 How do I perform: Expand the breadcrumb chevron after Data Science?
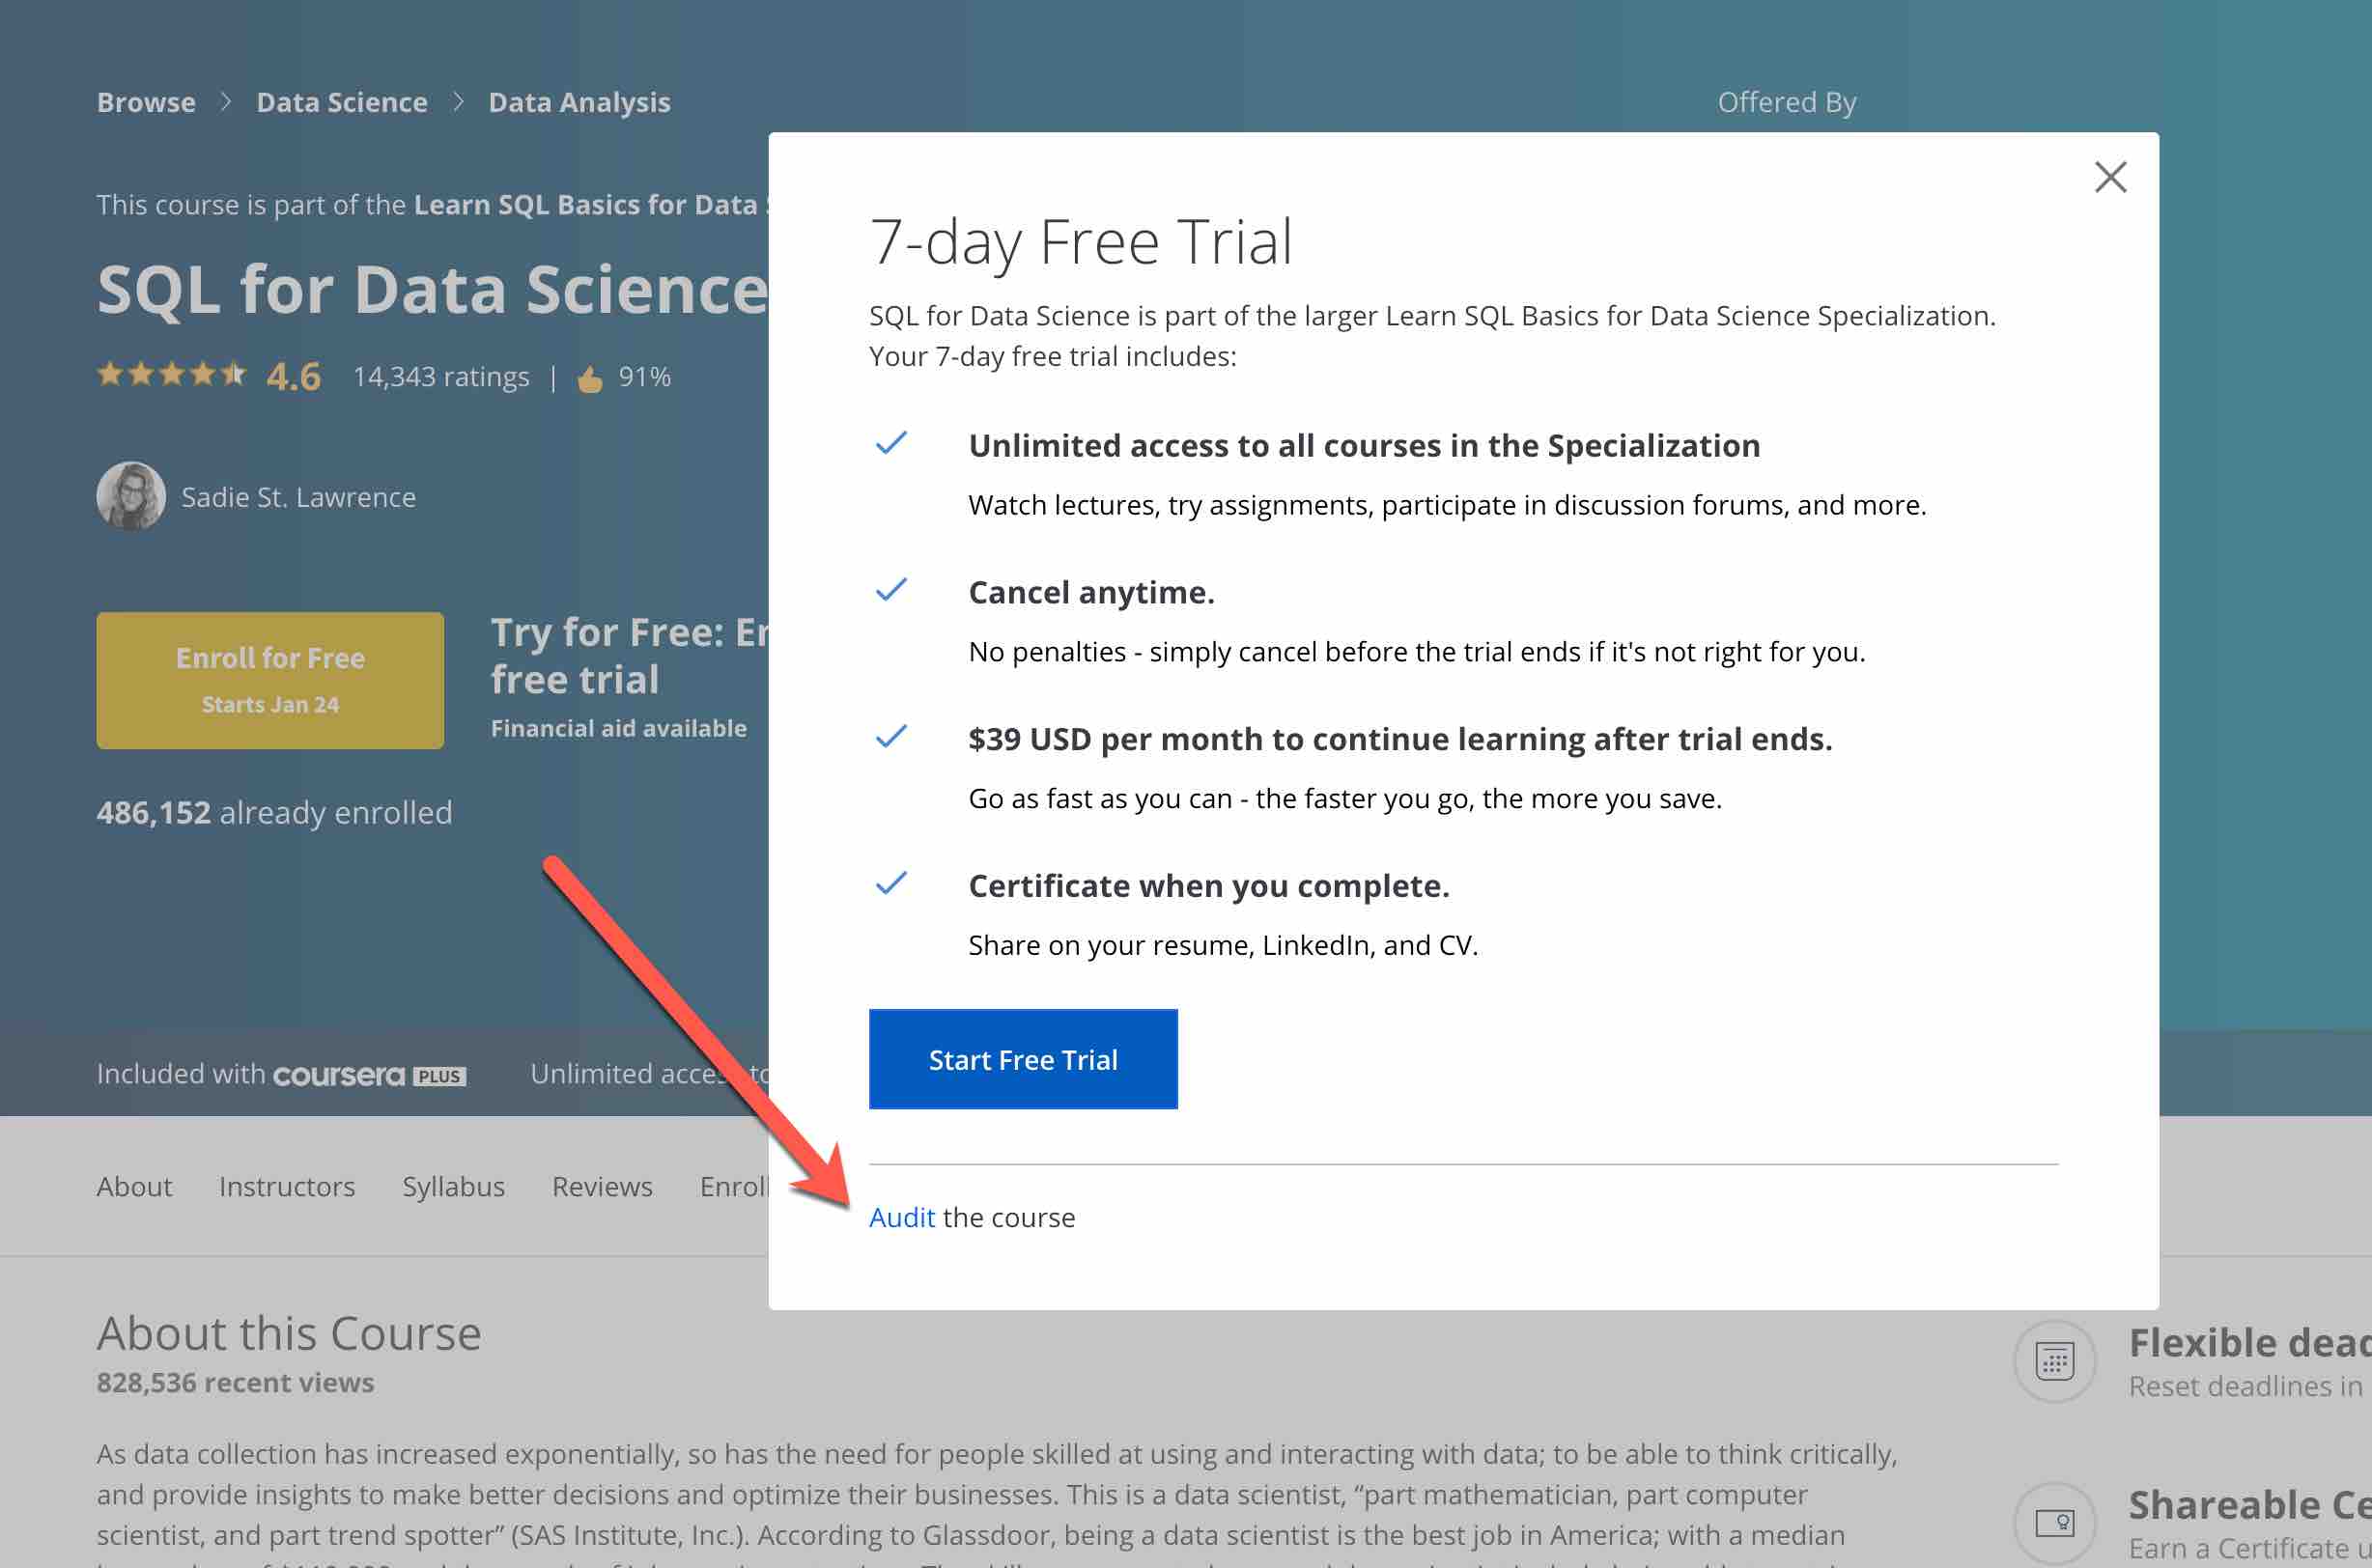tap(459, 101)
